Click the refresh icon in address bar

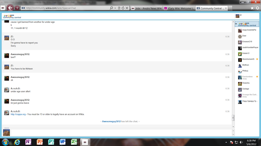(x=123, y=8)
